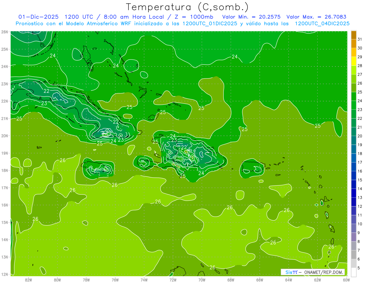Click color scale label "23"

(360, 110)
